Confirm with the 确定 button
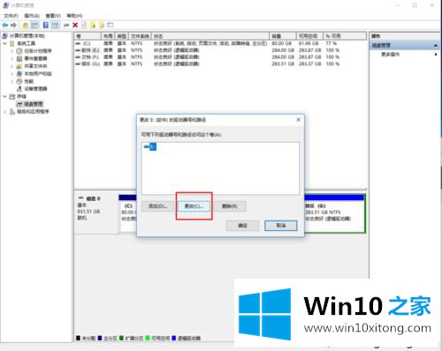This screenshot has height=351, width=442. click(242, 226)
